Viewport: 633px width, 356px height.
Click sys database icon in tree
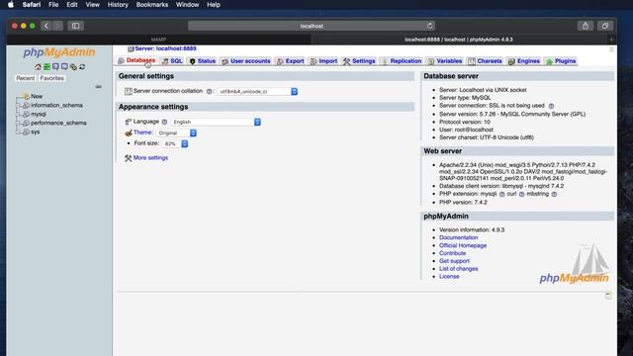tap(26, 132)
